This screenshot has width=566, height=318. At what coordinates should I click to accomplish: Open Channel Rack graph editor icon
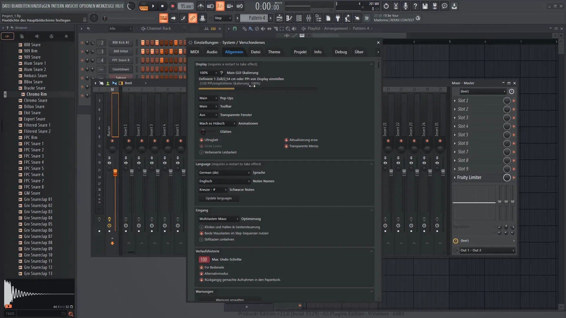206,29
